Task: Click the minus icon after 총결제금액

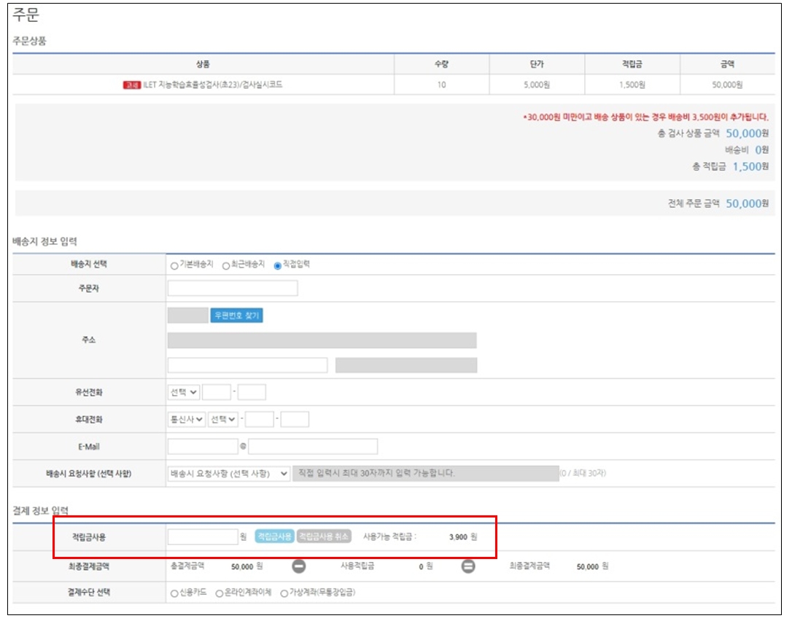Action: point(299,566)
